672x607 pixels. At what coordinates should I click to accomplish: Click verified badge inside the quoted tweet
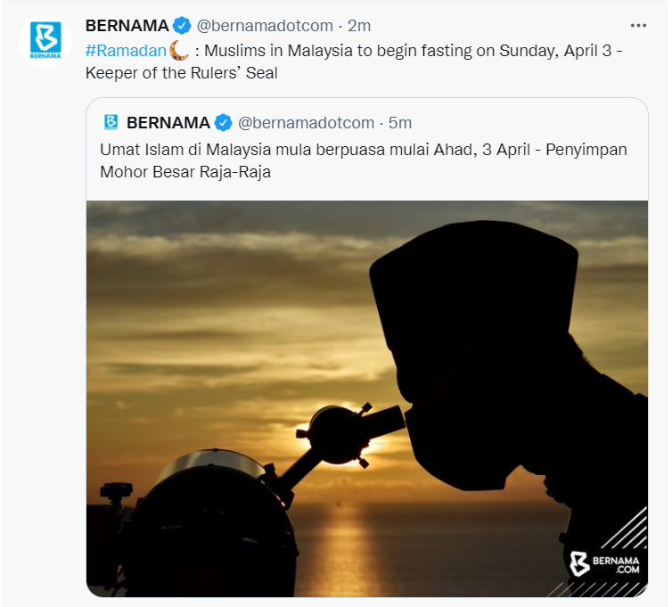(223, 123)
